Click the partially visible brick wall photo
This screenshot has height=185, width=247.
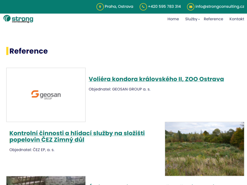pos(46,180)
